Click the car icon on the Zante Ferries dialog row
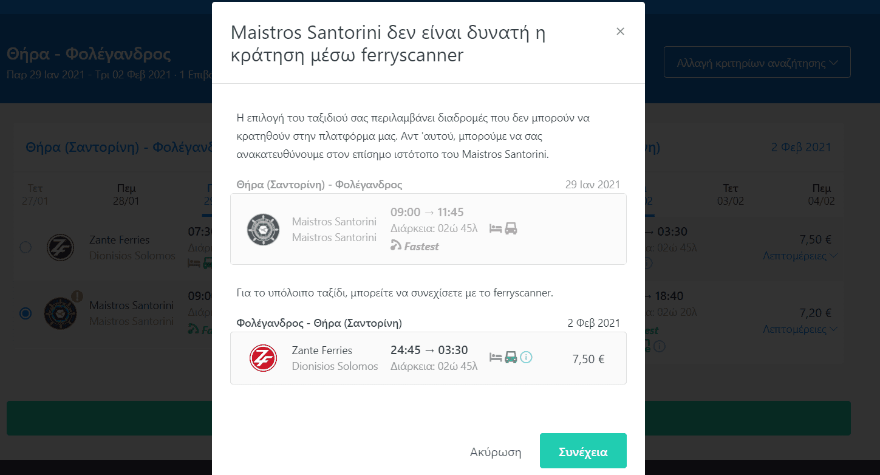The width and height of the screenshot is (880, 475). tap(511, 357)
